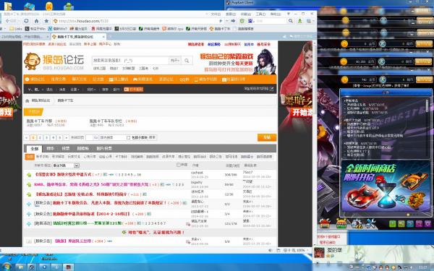The width and height of the screenshot is (434, 271).
Task: Switch to the first browser tab
Action: pyautogui.click(x=25, y=37)
